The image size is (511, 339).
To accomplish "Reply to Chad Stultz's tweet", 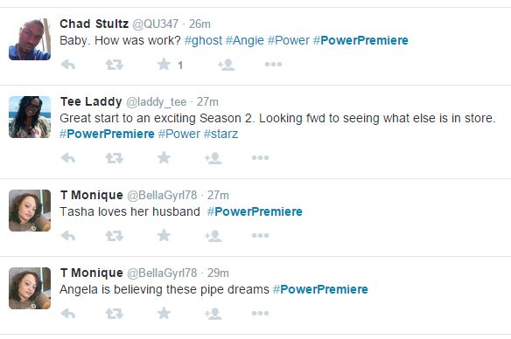I will point(68,65).
